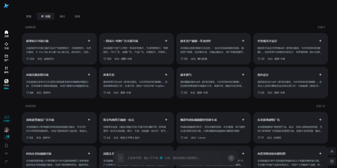Open the 时尚走秀短视频导演 card title
Viewport: 337px width, 168px height.
click(x=39, y=154)
